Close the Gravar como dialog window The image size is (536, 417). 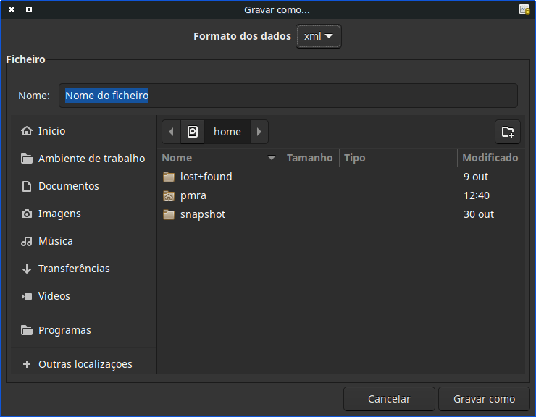pos(12,9)
